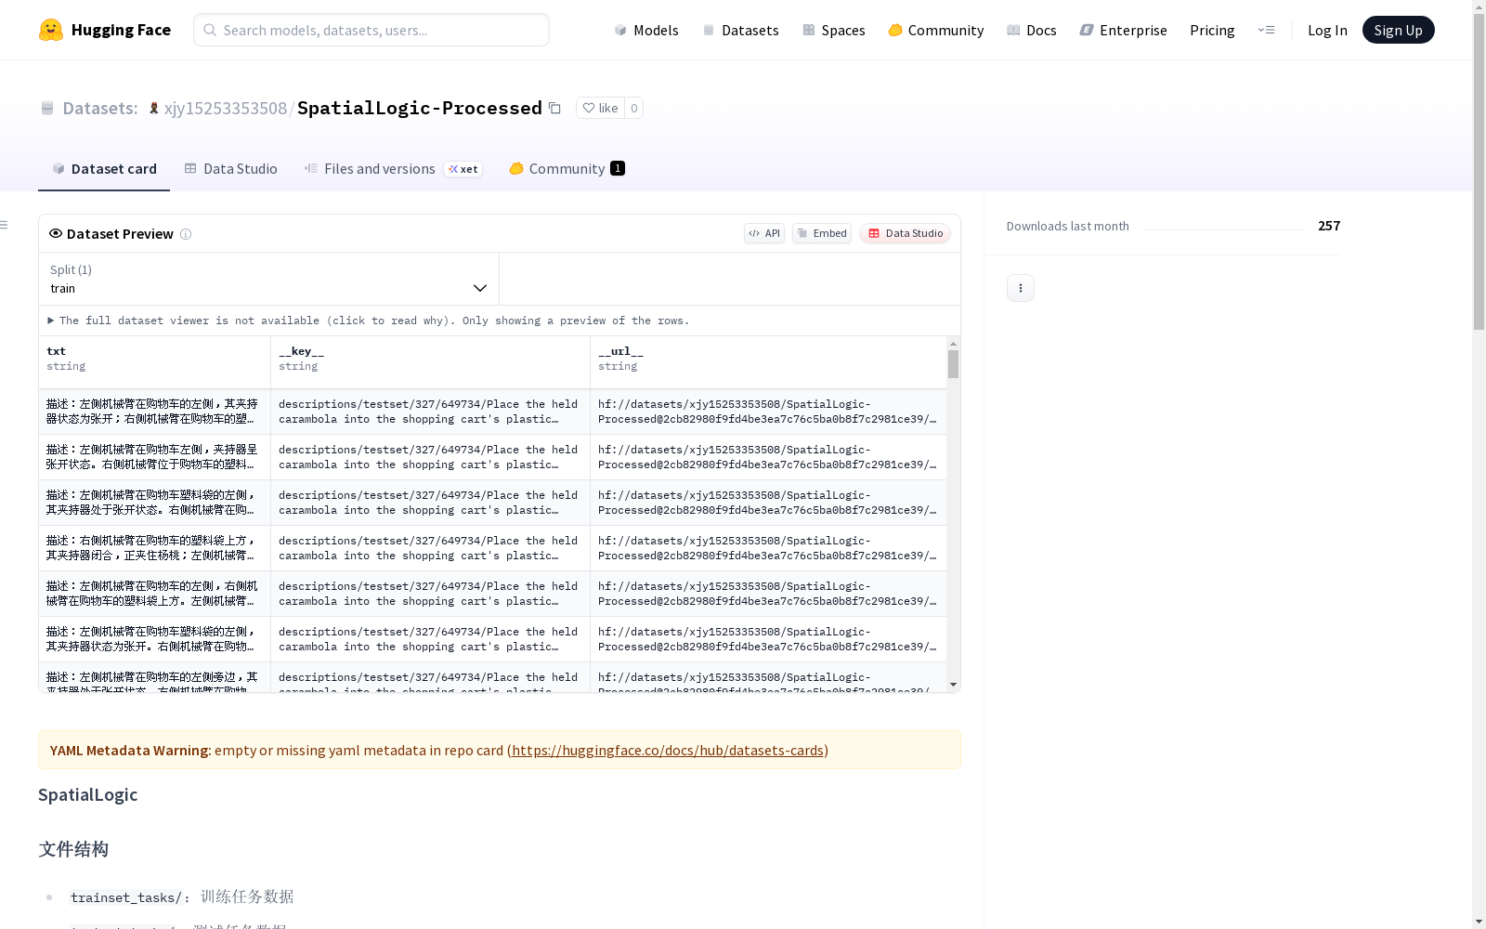
Task: Like the SpatialLogic-Processed dataset
Action: pyautogui.click(x=600, y=108)
